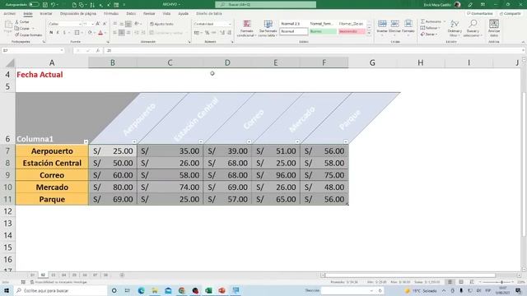Screen dimensions: 527x296
Task: Open Excel from the Windows taskbar
Action: [208, 290]
